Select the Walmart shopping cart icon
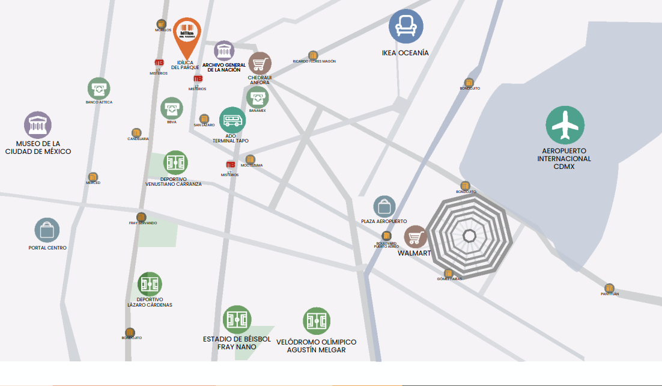The width and height of the screenshot is (662, 386). click(x=415, y=237)
